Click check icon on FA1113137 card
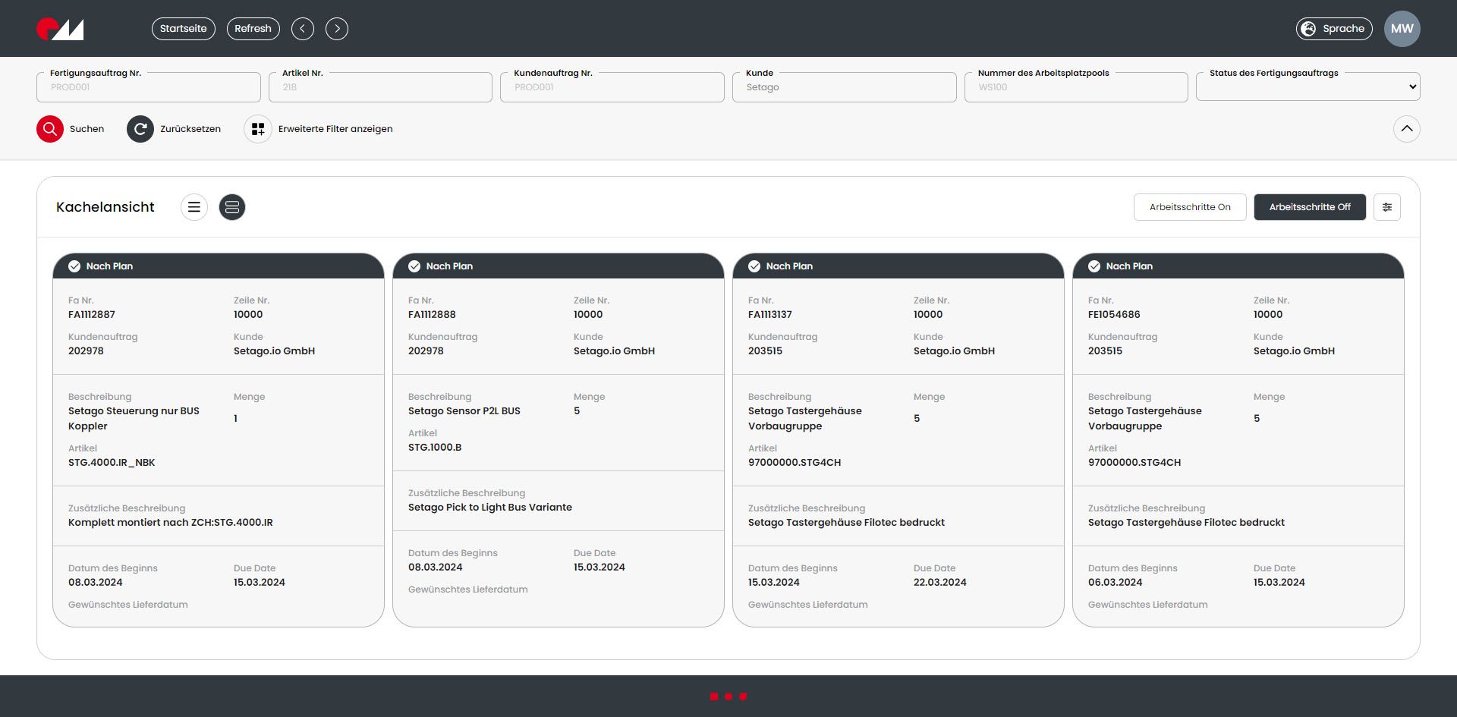The width and height of the screenshot is (1457, 717). 754,266
